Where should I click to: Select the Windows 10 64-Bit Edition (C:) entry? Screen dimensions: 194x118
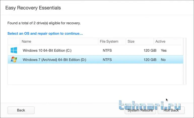47,50
